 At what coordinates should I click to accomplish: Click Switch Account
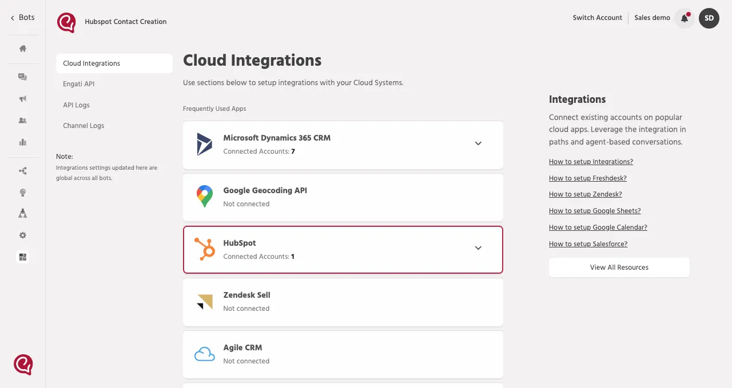[x=597, y=18]
